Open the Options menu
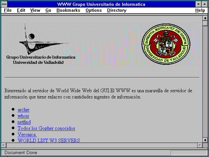209x157 pixels. (x=94, y=10)
